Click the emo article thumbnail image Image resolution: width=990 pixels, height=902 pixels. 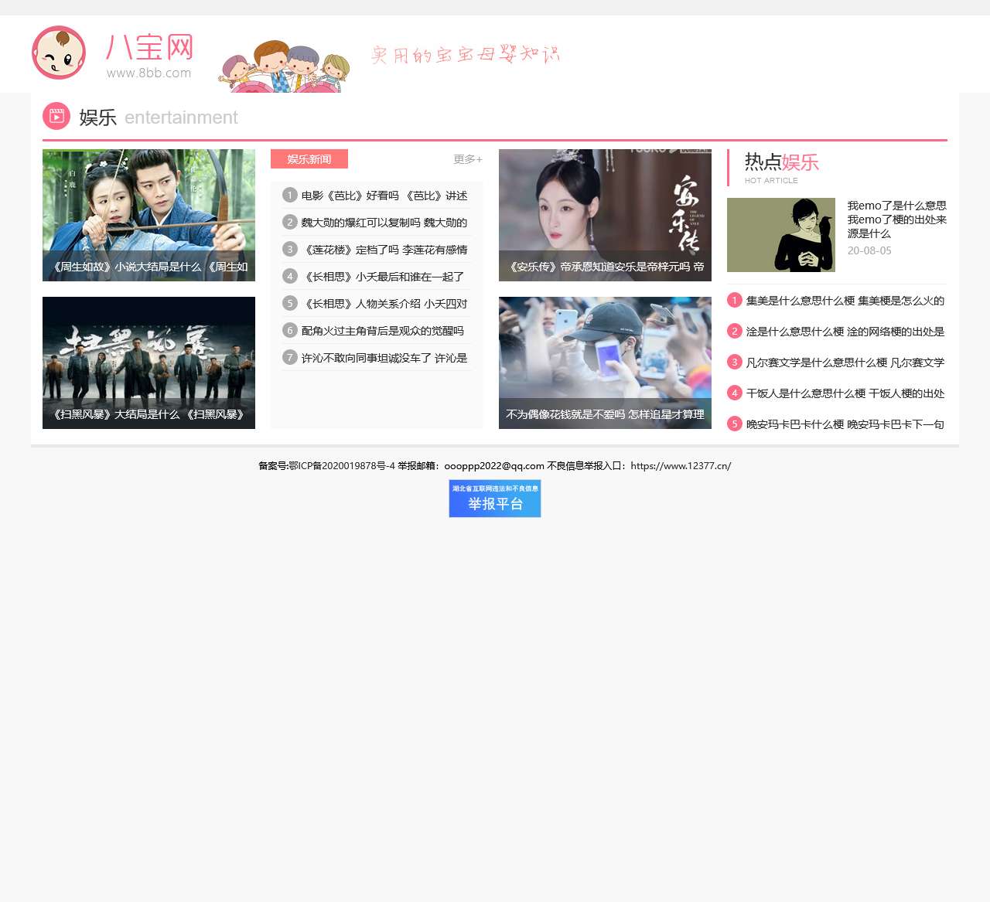point(780,235)
